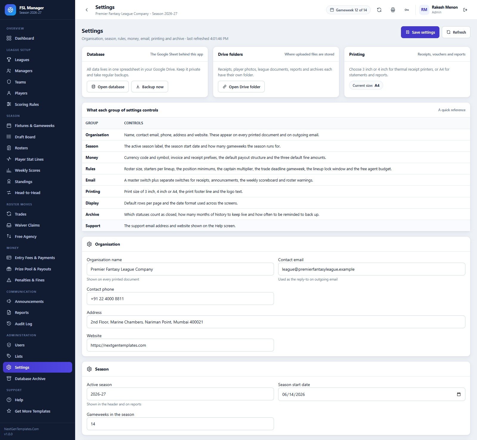Click the sync icon in top bar
Screen dimensions: 477x440
pyautogui.click(x=379, y=10)
